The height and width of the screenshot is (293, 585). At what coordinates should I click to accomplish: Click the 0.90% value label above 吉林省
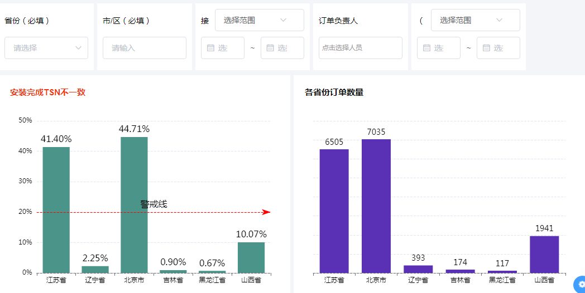click(x=173, y=262)
